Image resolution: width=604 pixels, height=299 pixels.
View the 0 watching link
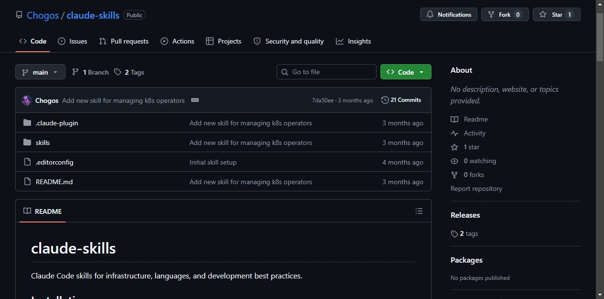(474, 161)
